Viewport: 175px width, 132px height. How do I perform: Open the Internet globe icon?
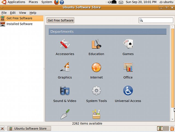point(96,67)
